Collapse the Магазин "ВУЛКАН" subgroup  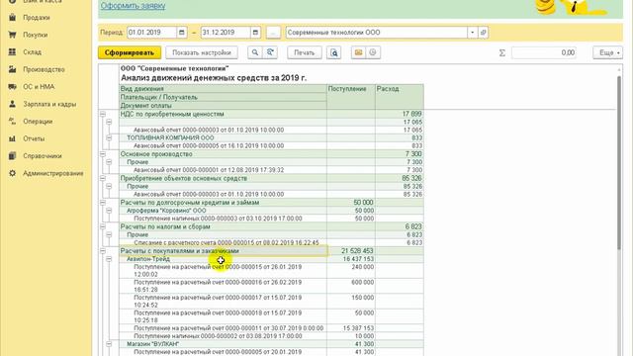click(109, 344)
